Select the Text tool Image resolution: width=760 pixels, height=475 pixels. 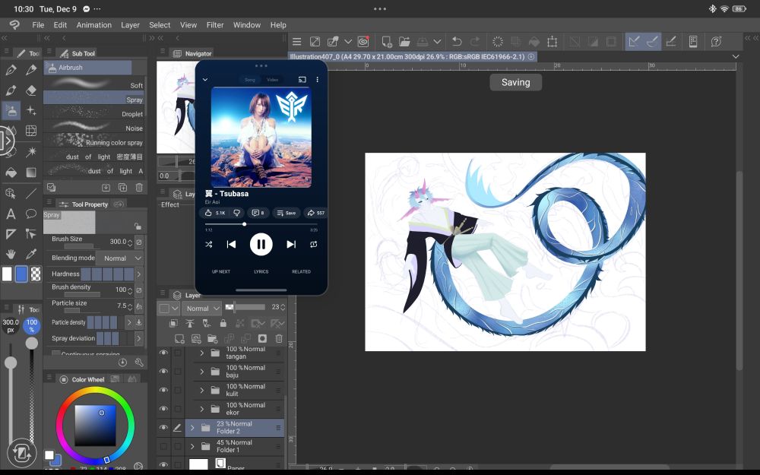(x=11, y=214)
